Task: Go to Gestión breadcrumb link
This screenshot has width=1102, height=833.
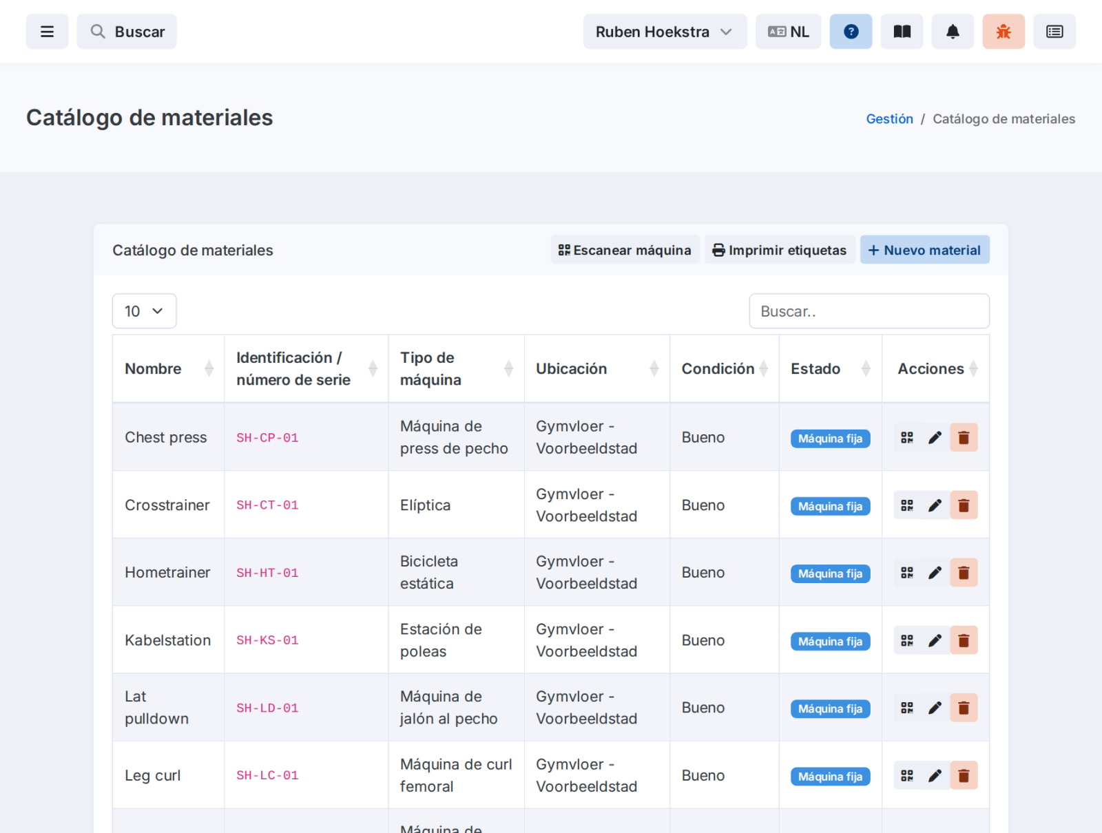Action: tap(889, 119)
